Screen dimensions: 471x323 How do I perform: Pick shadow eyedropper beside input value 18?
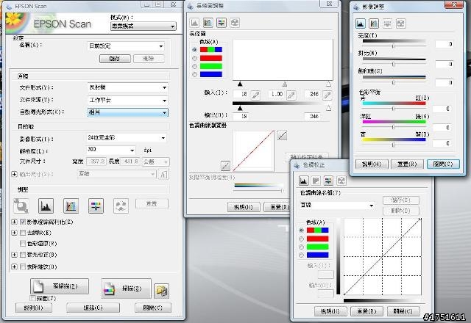coord(255,95)
